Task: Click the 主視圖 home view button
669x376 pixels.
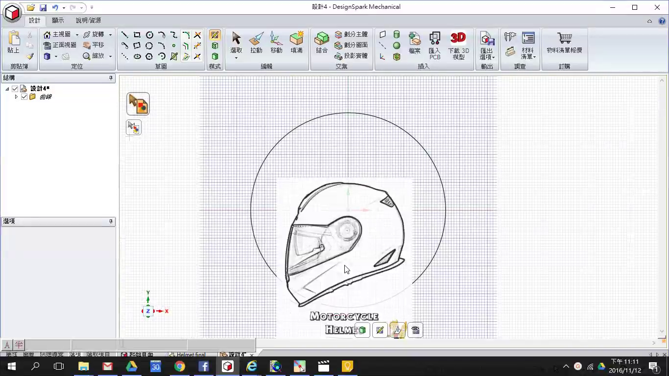Action: tap(57, 35)
